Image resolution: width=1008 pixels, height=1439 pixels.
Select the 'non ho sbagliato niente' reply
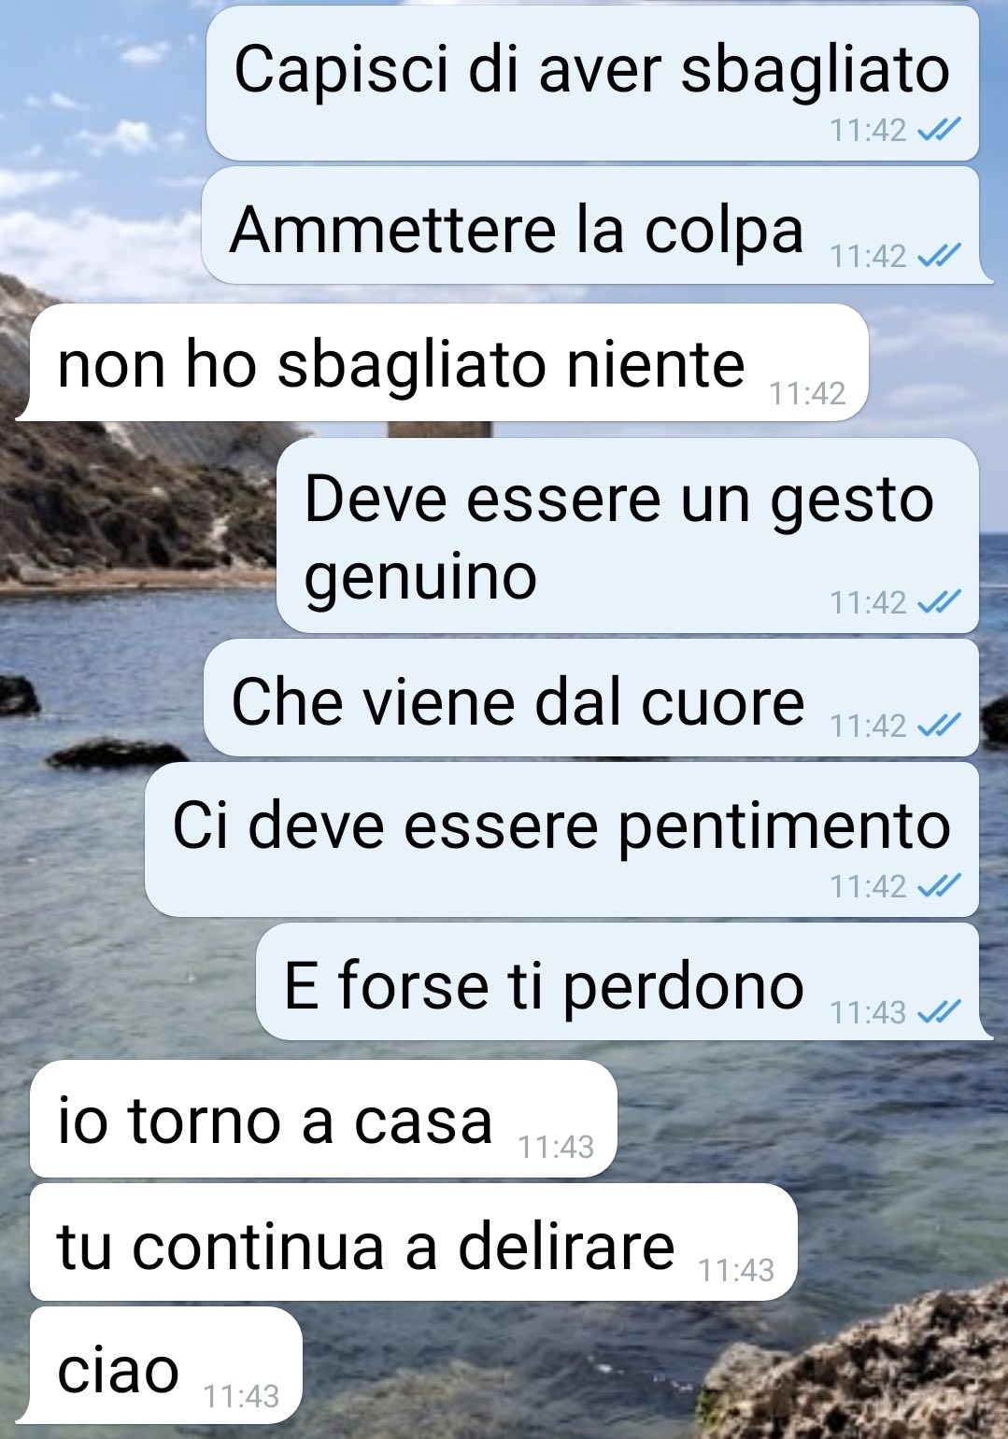pos(443,362)
